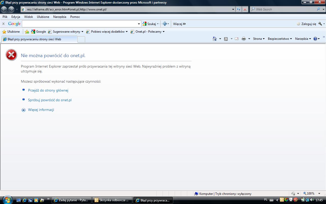
Task: Click the Home house icon
Action: [x=215, y=39]
